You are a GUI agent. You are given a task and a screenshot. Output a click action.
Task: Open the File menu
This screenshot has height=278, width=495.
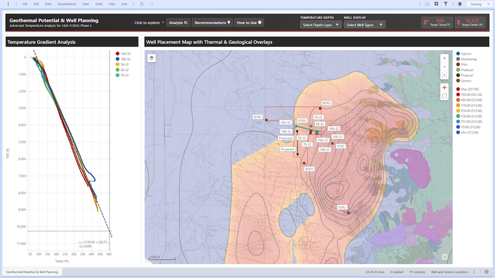[25, 4]
